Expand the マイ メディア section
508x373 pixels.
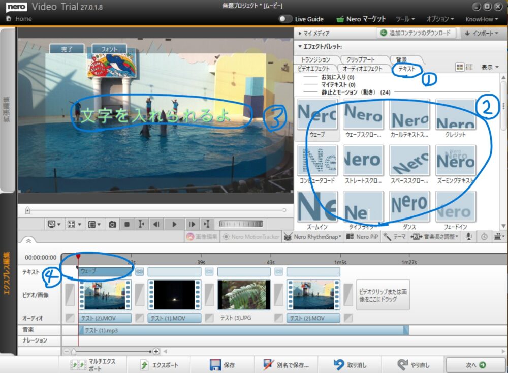pos(313,33)
